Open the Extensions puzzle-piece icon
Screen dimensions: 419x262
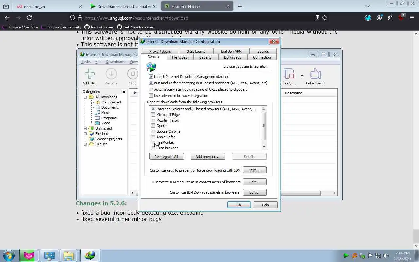(x=390, y=18)
